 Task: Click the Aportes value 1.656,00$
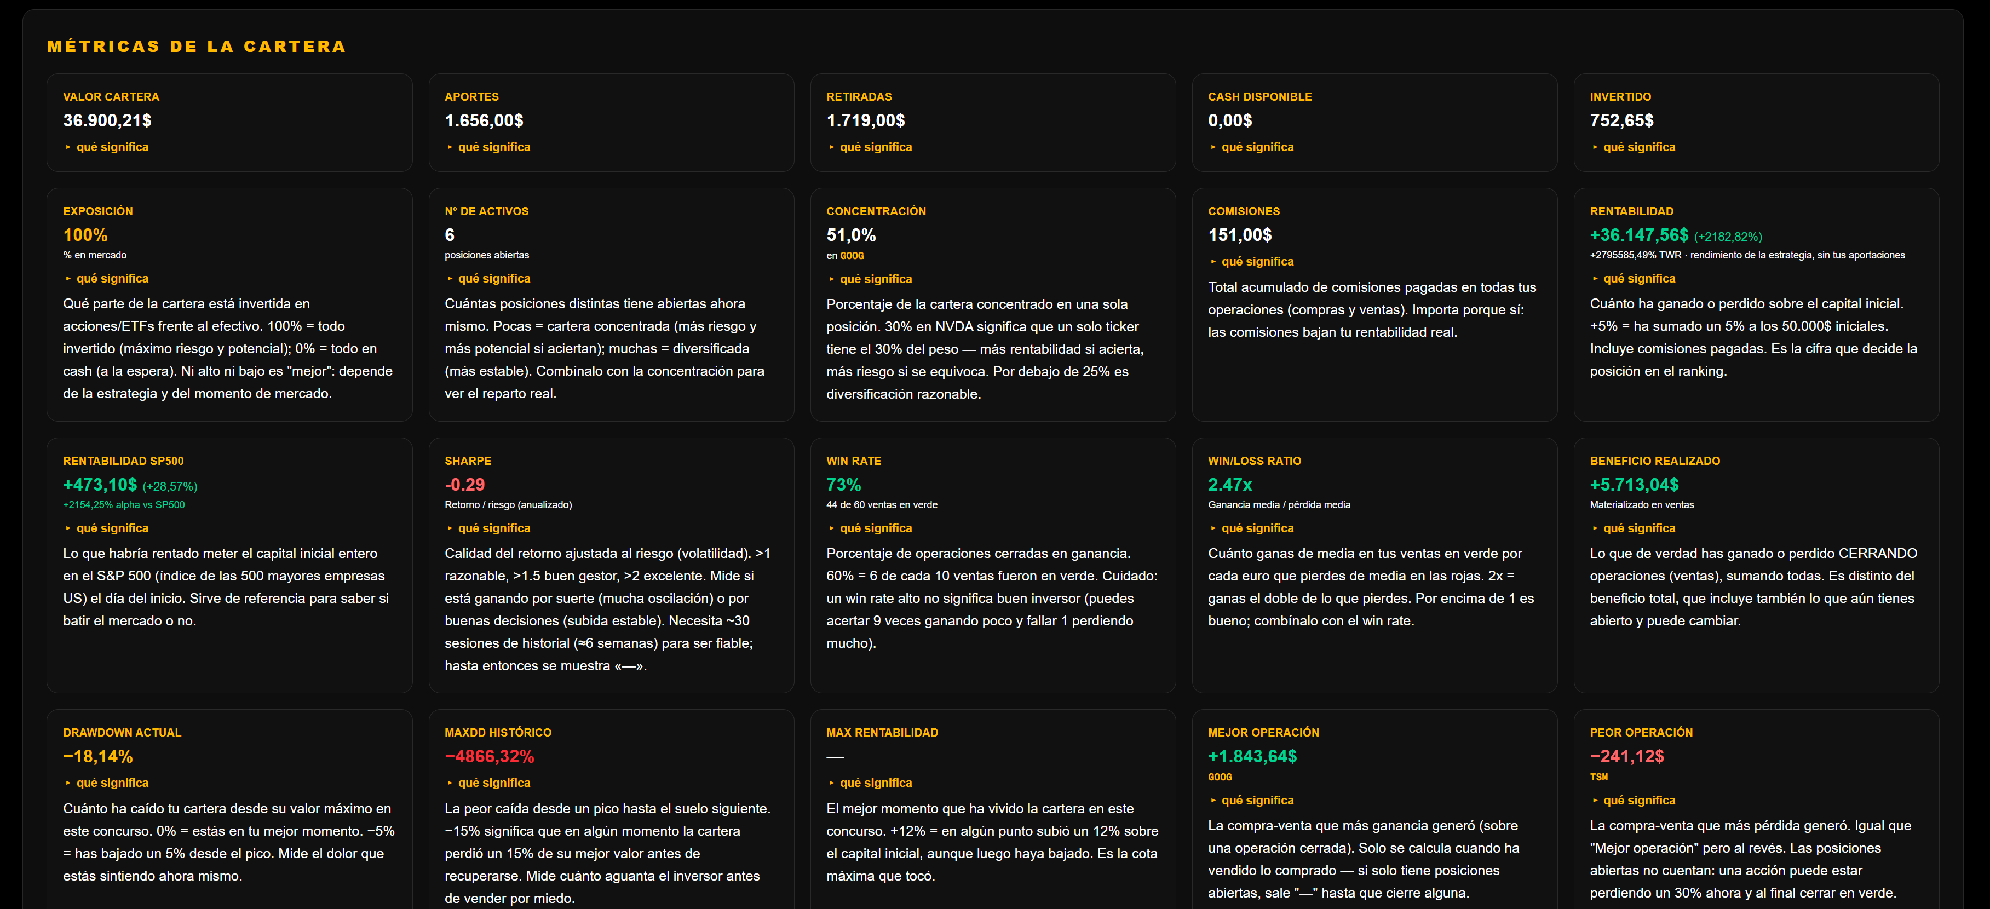click(485, 120)
